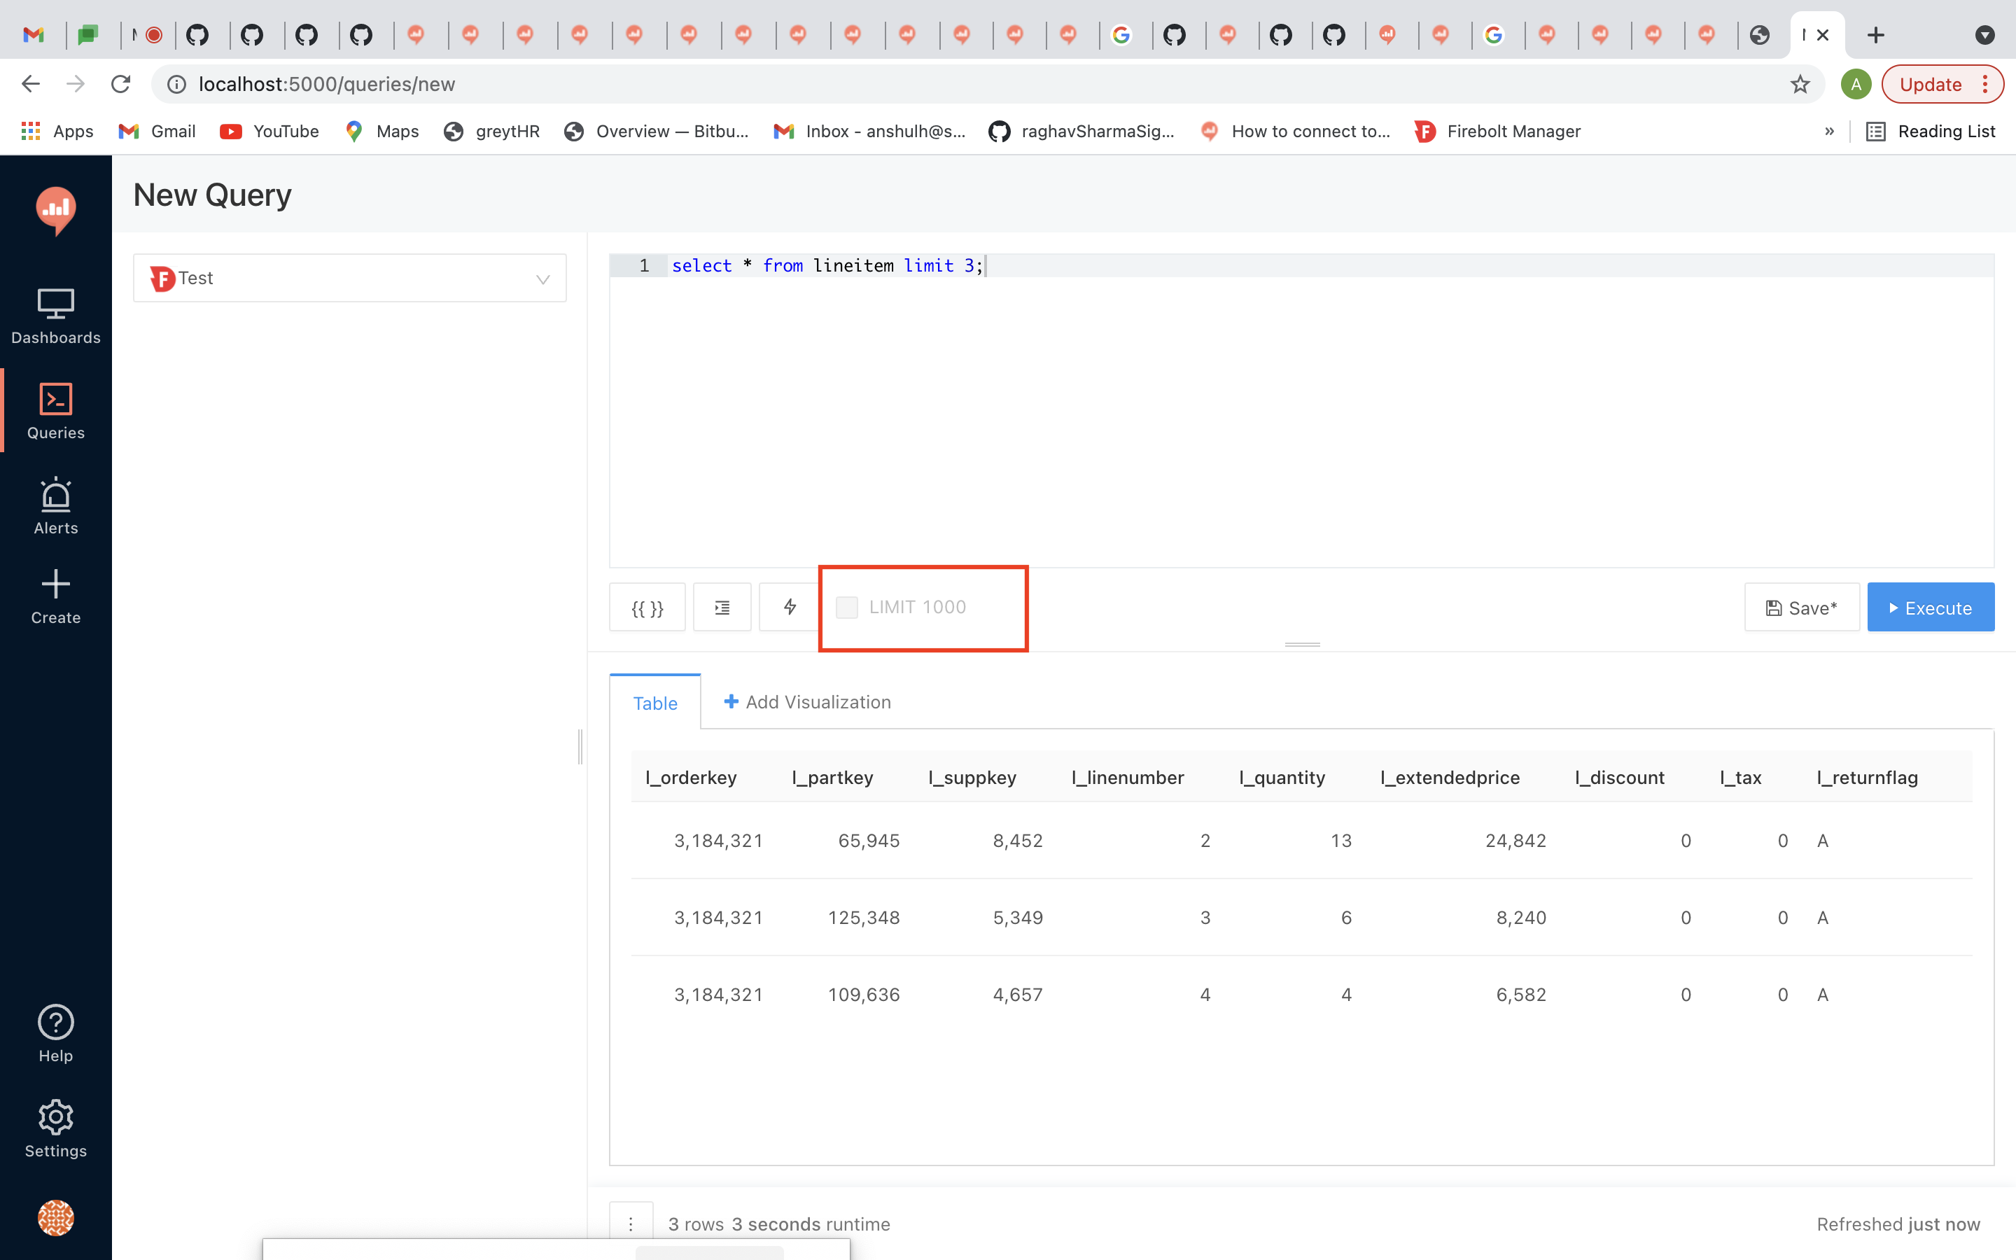Screen dimensions: 2016x1260
Task: Click Add Visualization
Action: point(807,701)
